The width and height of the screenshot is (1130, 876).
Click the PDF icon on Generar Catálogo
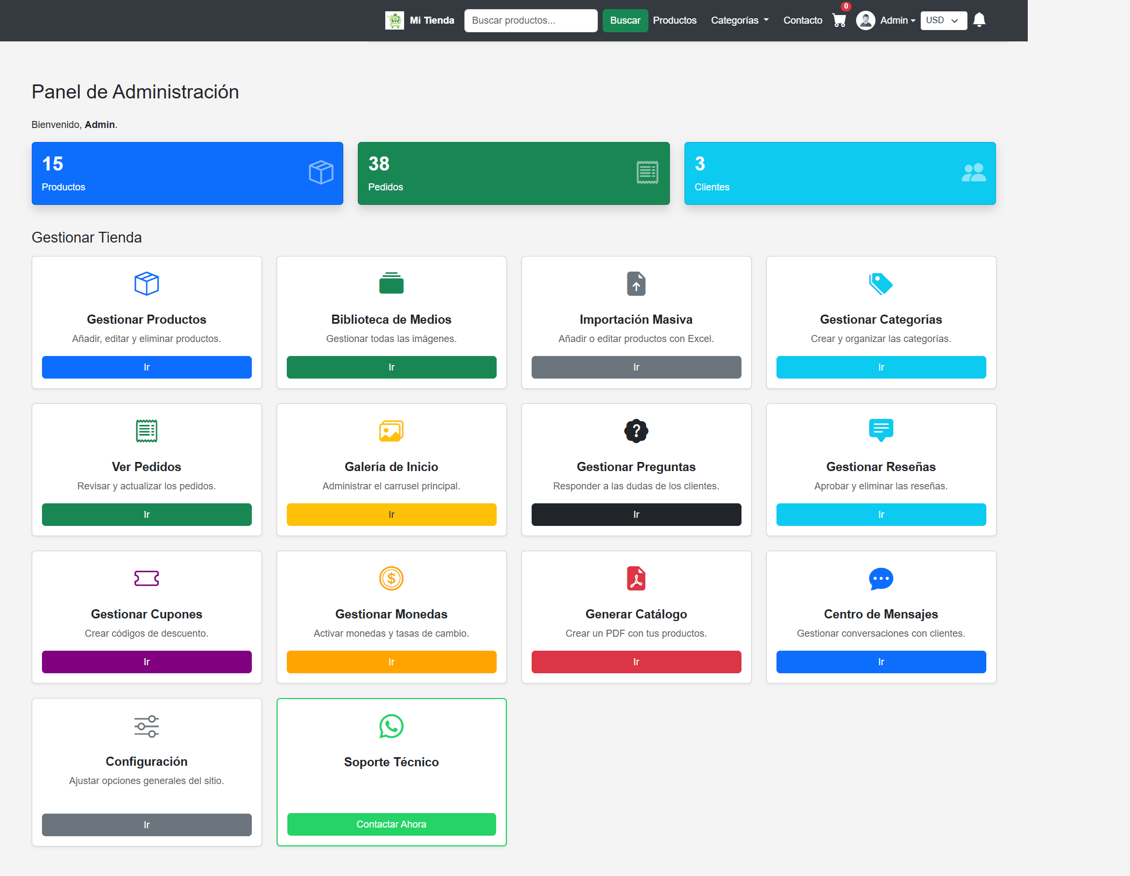[x=636, y=579]
